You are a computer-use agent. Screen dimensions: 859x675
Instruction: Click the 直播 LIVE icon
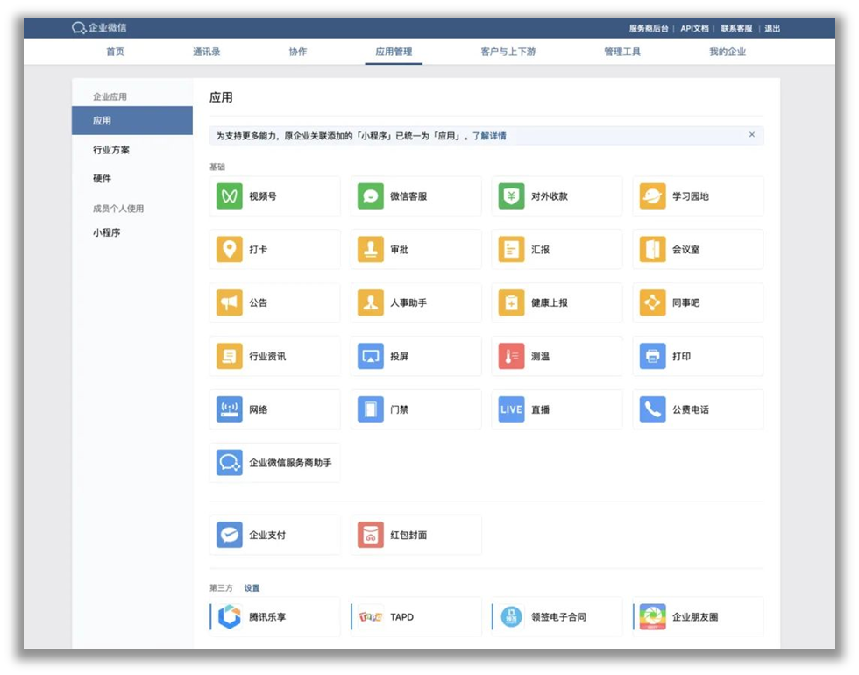(511, 409)
